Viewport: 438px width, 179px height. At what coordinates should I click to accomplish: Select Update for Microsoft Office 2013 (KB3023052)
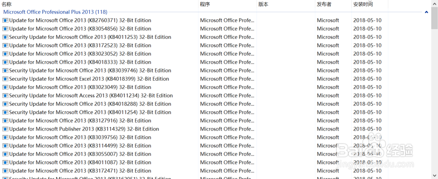[x=80, y=54]
